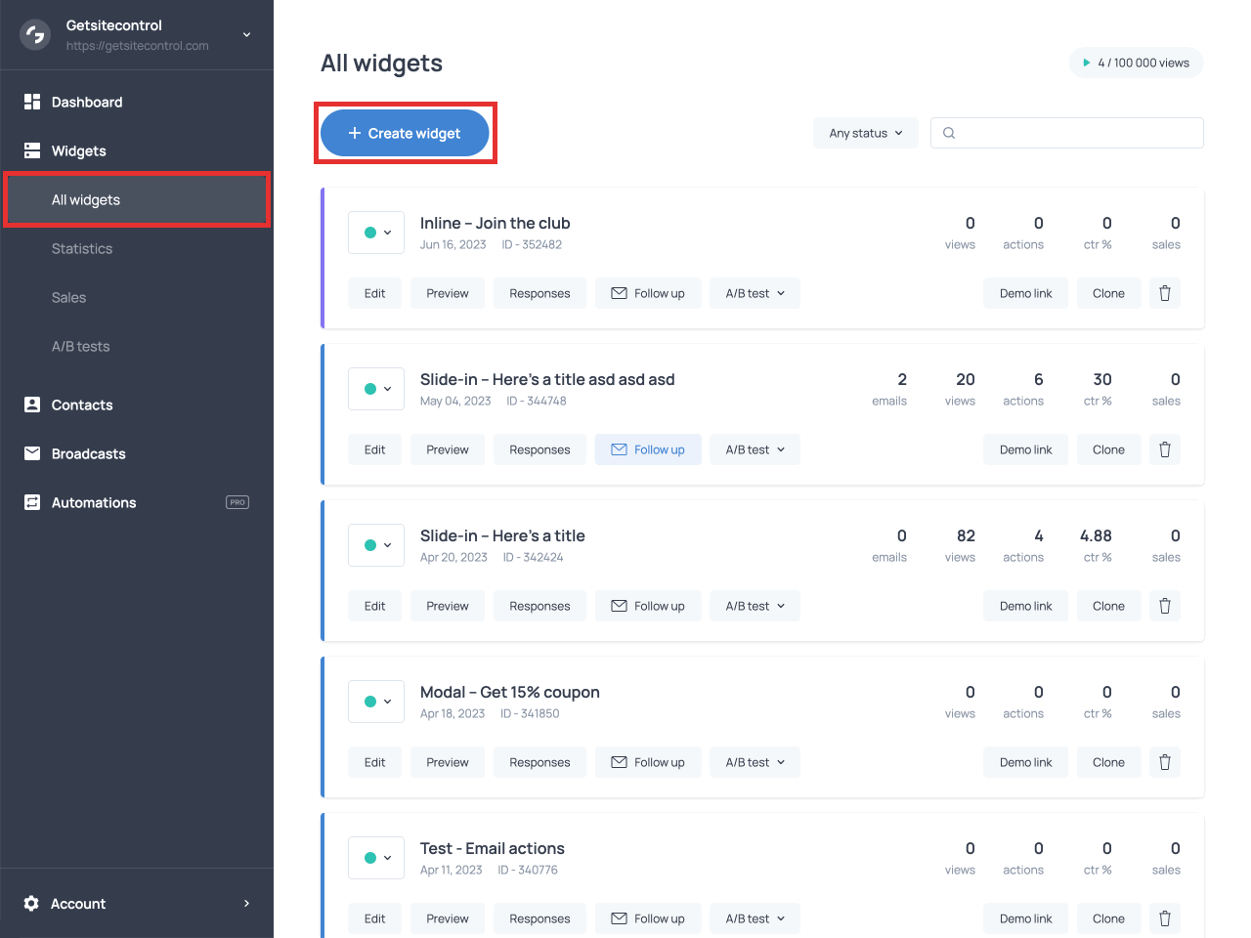Open the Any status filter dropdown

tap(865, 133)
